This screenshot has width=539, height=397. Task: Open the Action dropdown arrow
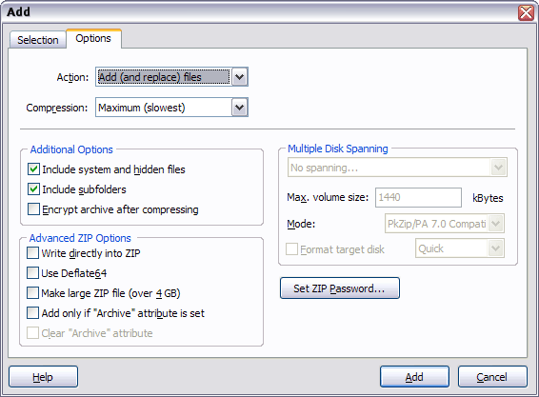tap(240, 77)
